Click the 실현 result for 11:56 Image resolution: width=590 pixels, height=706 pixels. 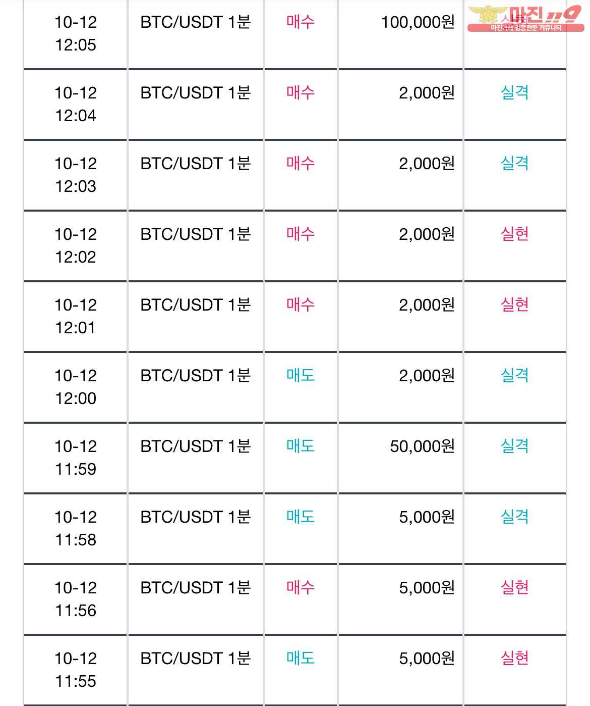pyautogui.click(x=514, y=587)
